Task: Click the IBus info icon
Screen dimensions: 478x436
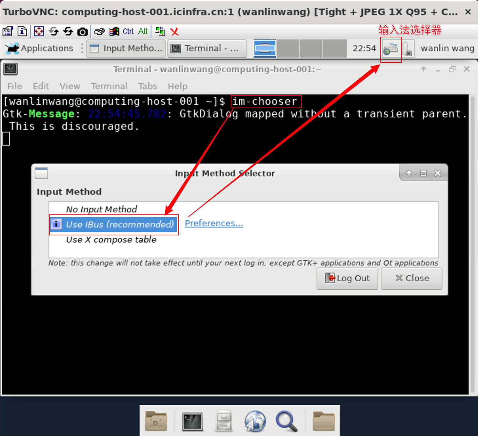Action: click(56, 224)
